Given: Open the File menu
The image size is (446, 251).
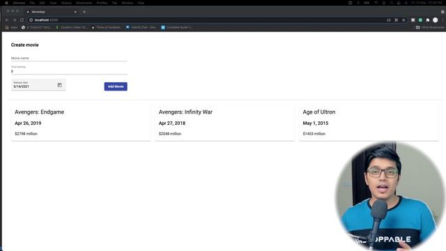Looking at the screenshot, I should tap(32, 3).
